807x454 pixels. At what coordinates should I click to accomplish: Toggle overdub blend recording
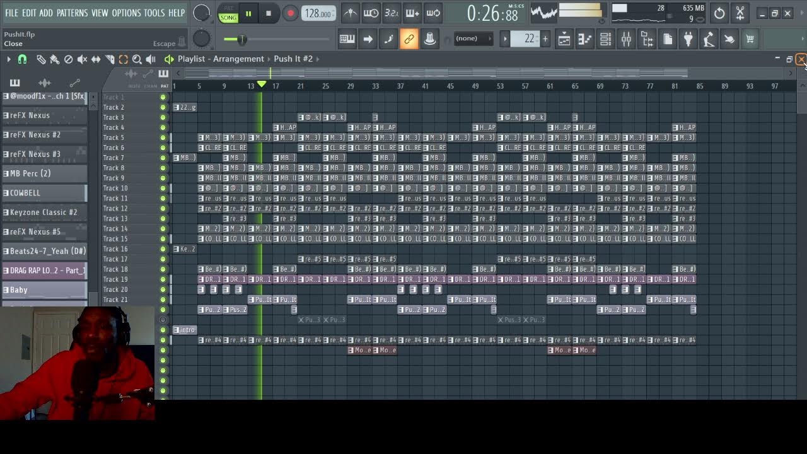[x=412, y=13]
